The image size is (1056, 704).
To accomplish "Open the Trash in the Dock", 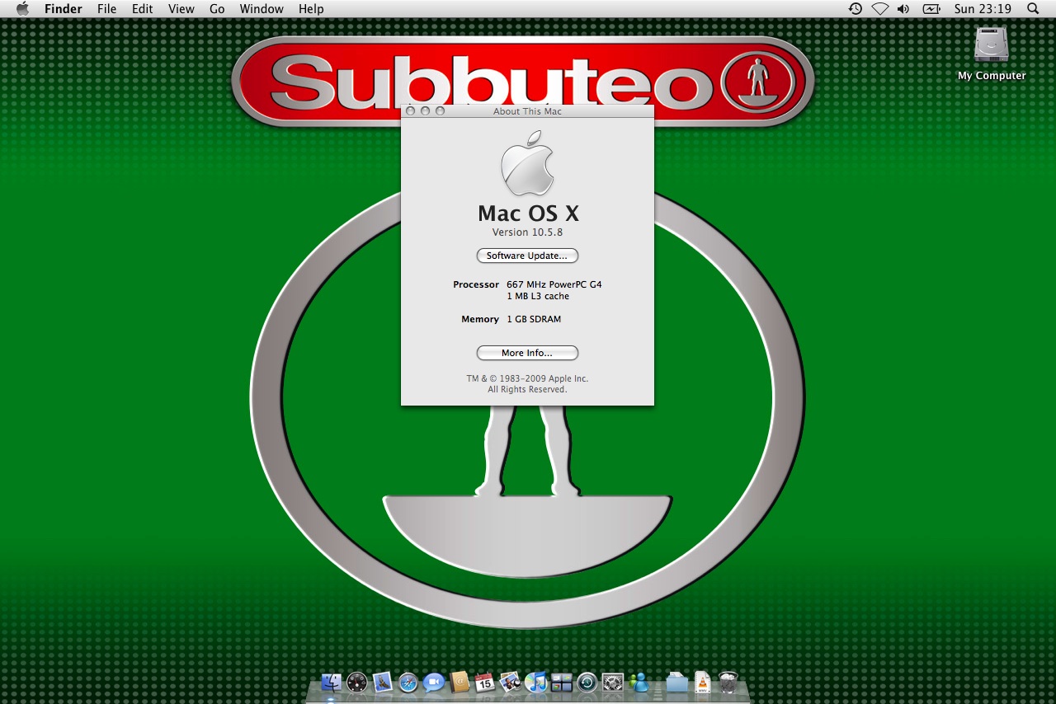I will tap(728, 682).
